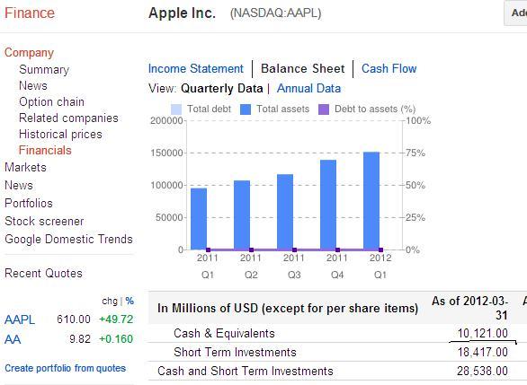This screenshot has width=527, height=385.
Task: Open News under the Company section
Action: click(33, 85)
